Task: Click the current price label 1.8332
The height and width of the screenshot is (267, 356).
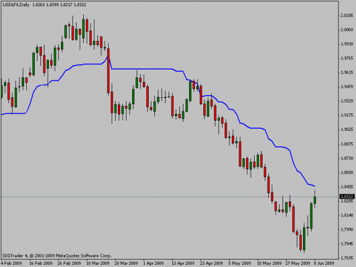Action: (347, 196)
